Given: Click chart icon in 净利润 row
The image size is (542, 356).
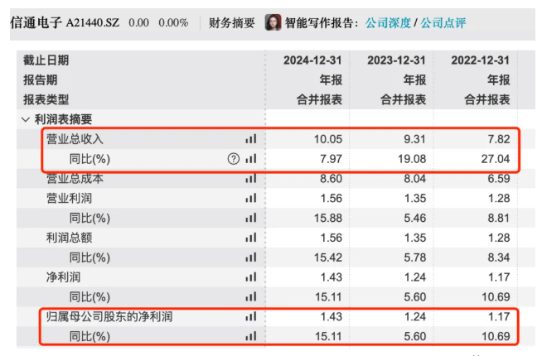Looking at the screenshot, I should pyautogui.click(x=250, y=277).
